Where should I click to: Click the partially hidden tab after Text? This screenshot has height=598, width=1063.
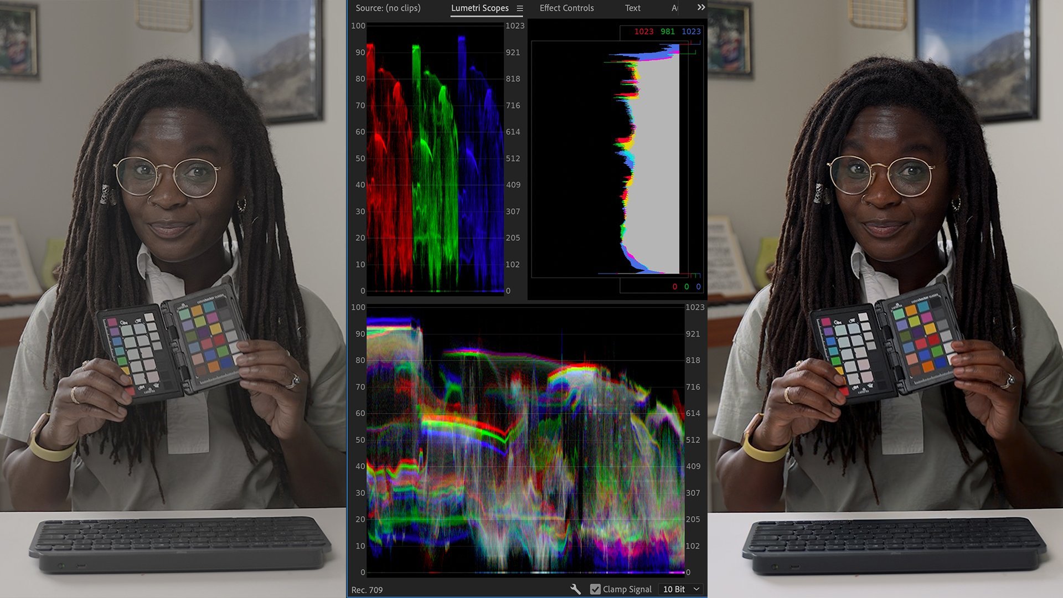tap(674, 8)
